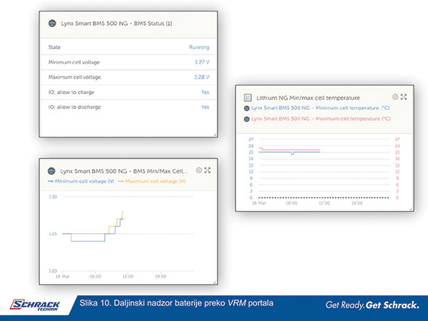Click list icon beside Lithium NG temperature title

click(x=248, y=97)
